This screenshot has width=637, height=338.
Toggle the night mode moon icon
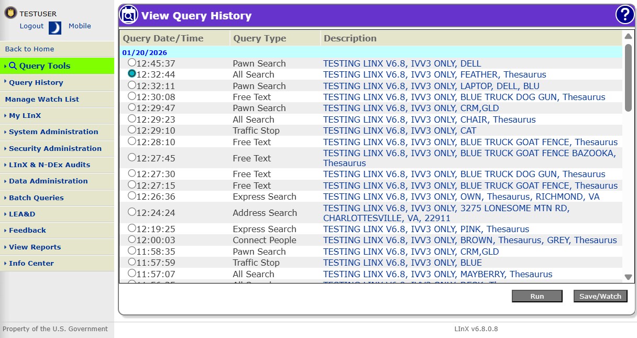[55, 28]
